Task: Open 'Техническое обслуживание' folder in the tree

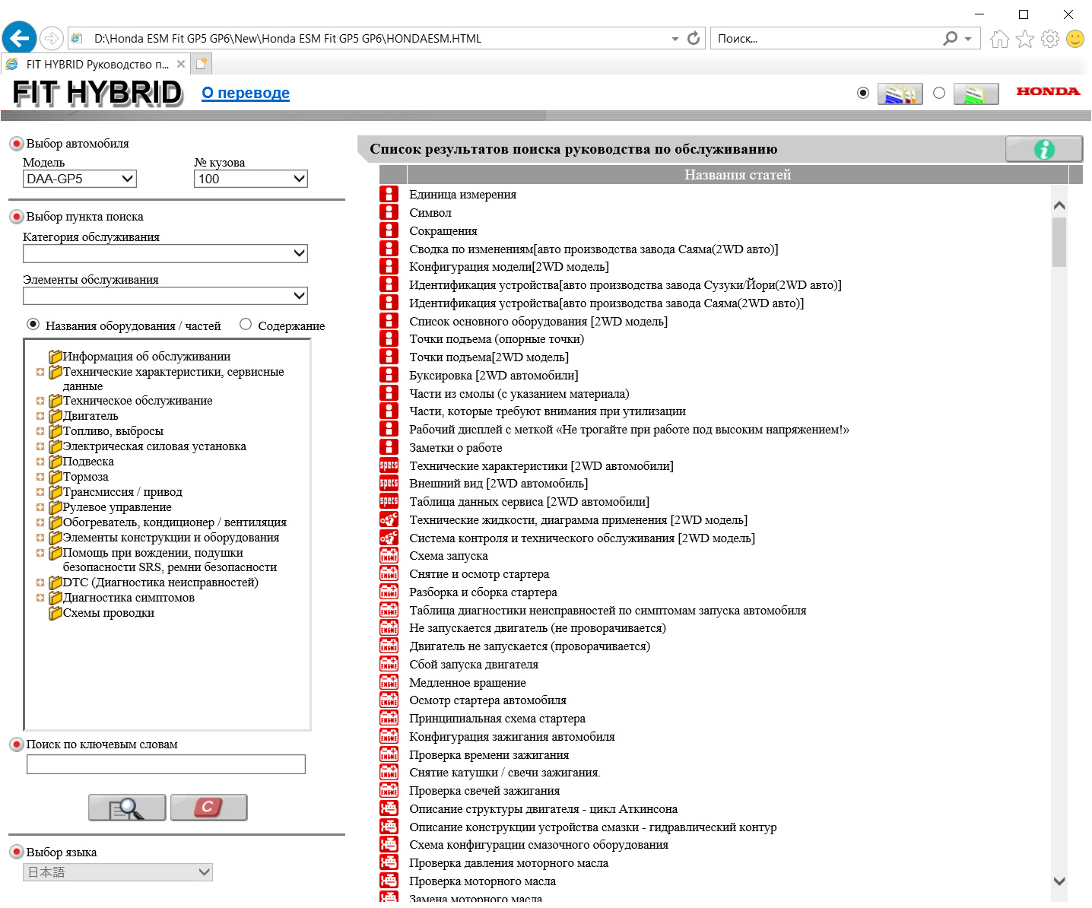Action: coord(138,401)
